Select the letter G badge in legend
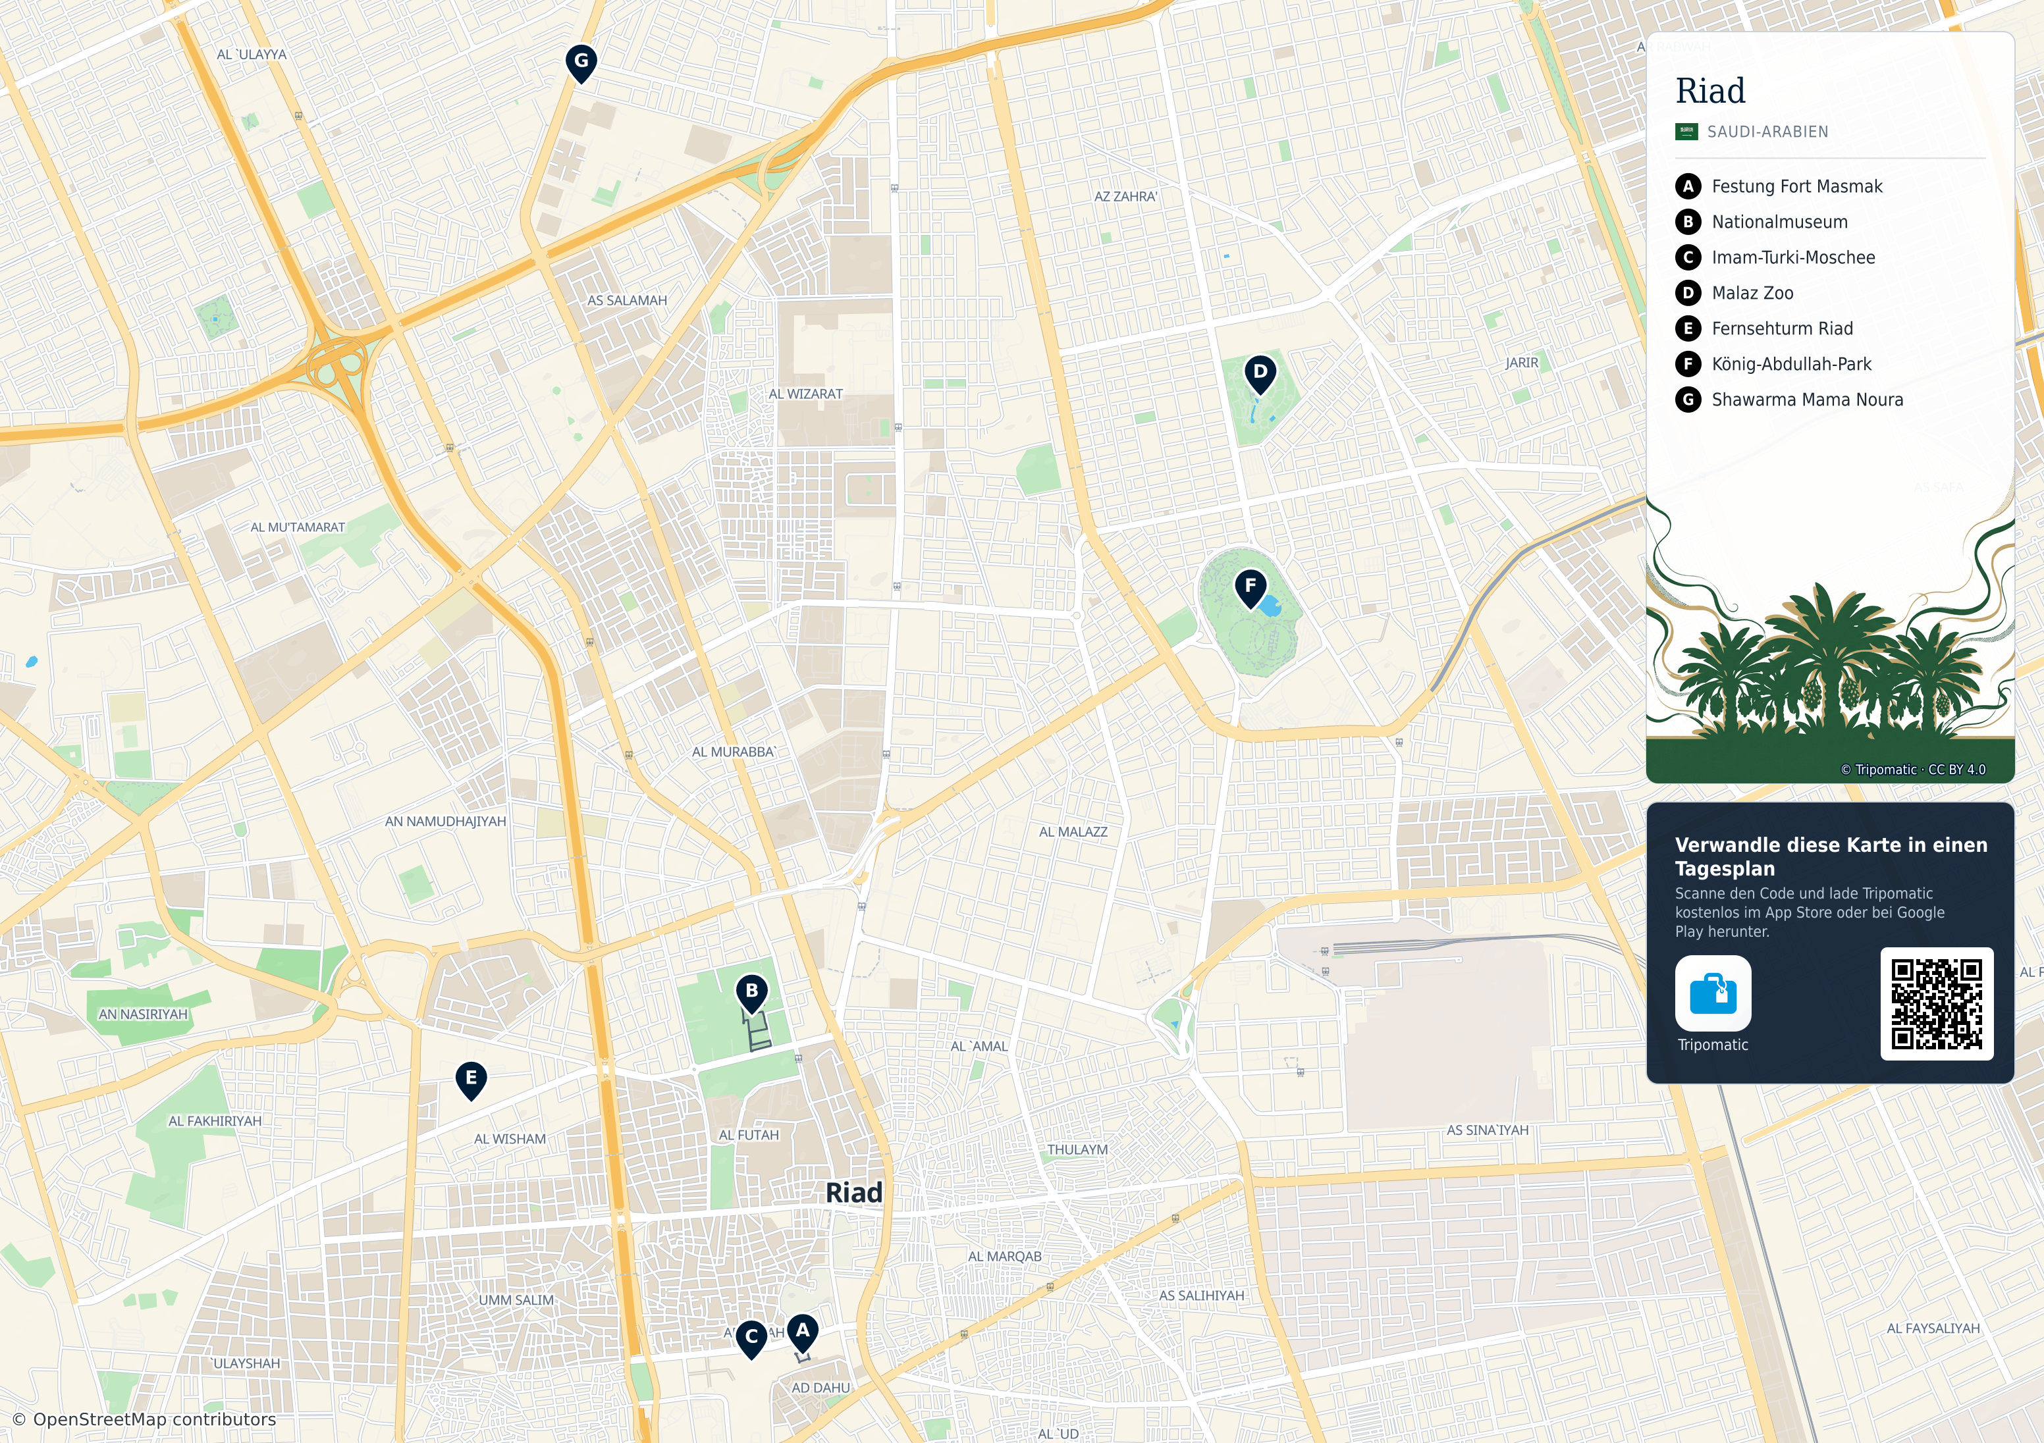2044x1443 pixels. [1688, 400]
